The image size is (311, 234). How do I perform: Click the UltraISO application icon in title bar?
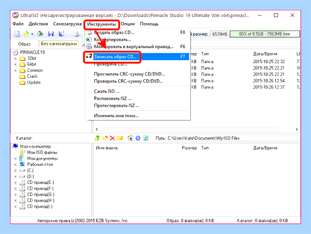tap(16, 15)
